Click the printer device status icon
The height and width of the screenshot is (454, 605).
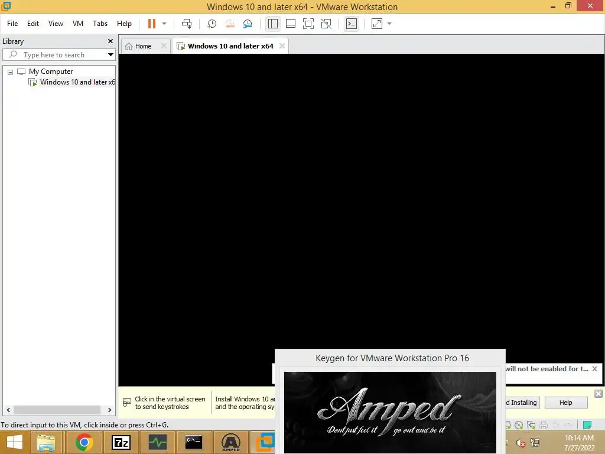point(544,426)
